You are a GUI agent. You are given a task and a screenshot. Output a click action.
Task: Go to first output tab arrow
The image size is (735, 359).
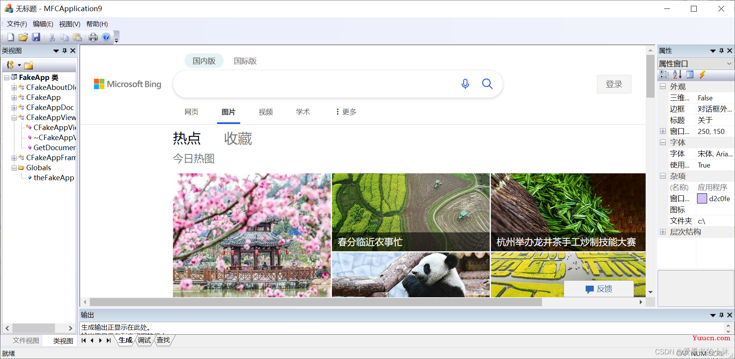pyautogui.click(x=84, y=340)
